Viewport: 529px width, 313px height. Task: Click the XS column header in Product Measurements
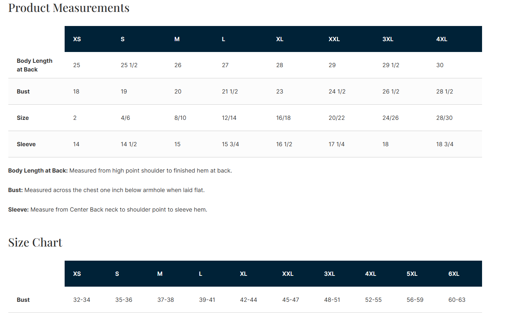tap(77, 39)
